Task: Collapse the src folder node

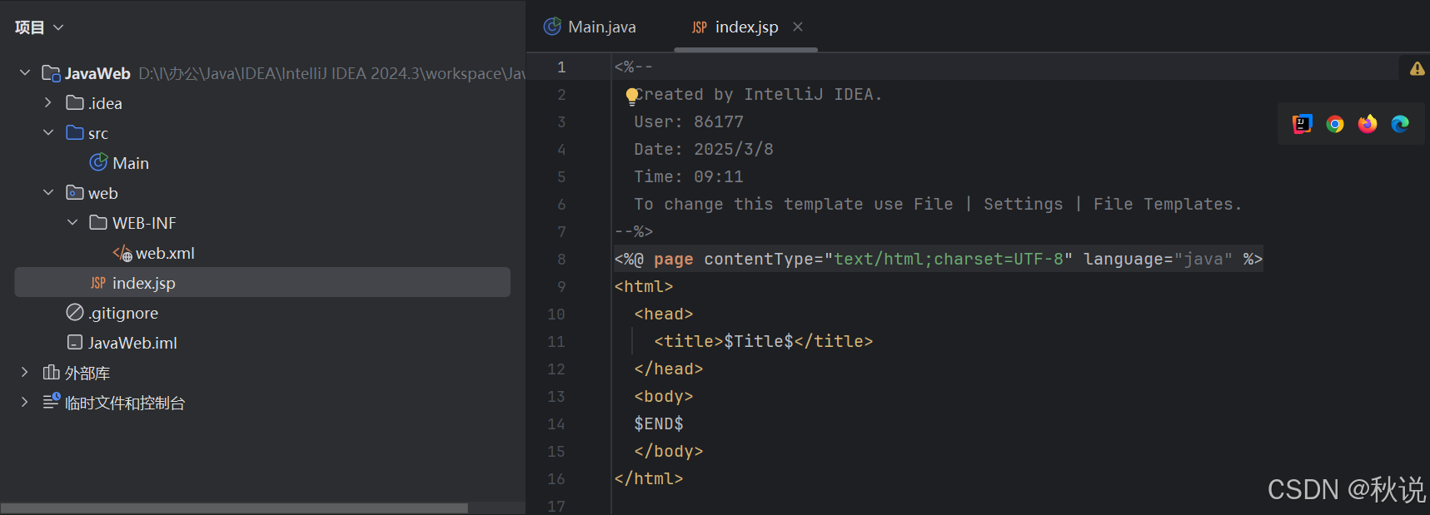Action: 48,132
